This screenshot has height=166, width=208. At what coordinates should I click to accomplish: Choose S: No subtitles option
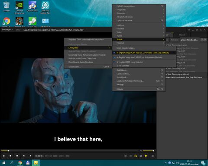144,66
